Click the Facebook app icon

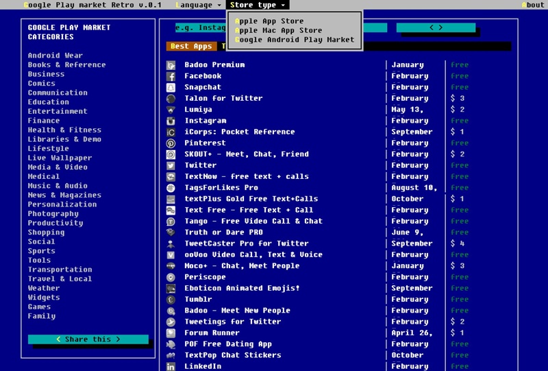coord(171,76)
